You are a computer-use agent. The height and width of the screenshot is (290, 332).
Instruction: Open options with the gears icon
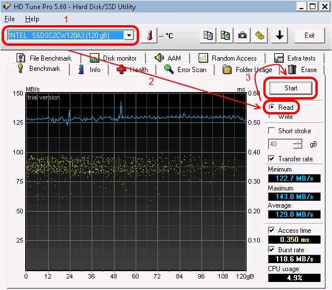pyautogui.click(x=259, y=35)
